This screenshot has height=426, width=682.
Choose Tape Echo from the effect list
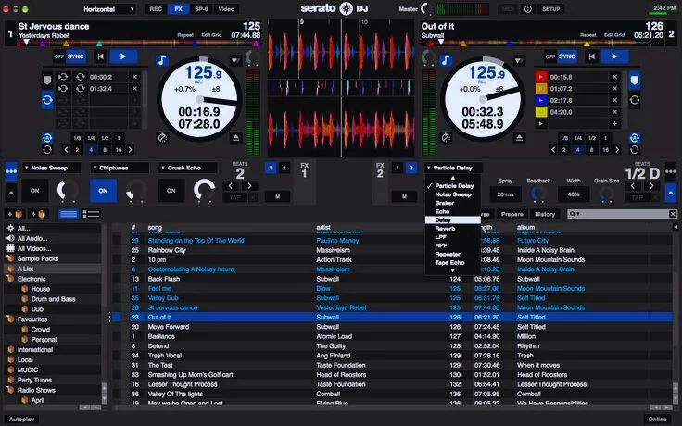(x=452, y=263)
